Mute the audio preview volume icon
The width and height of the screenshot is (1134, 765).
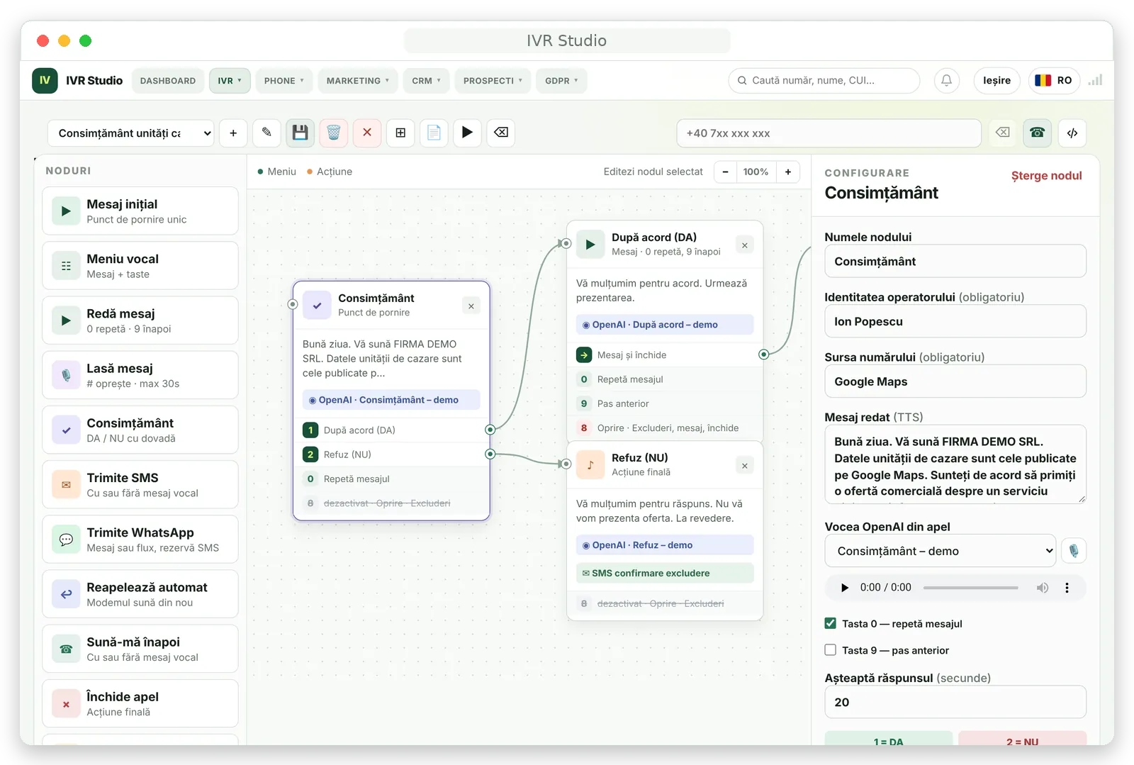pos(1043,588)
